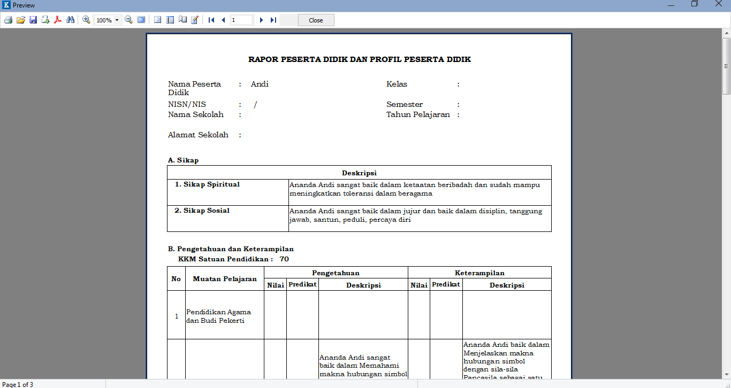Screen dimensions: 731x388
Task: Go to the first page
Action: pos(211,20)
